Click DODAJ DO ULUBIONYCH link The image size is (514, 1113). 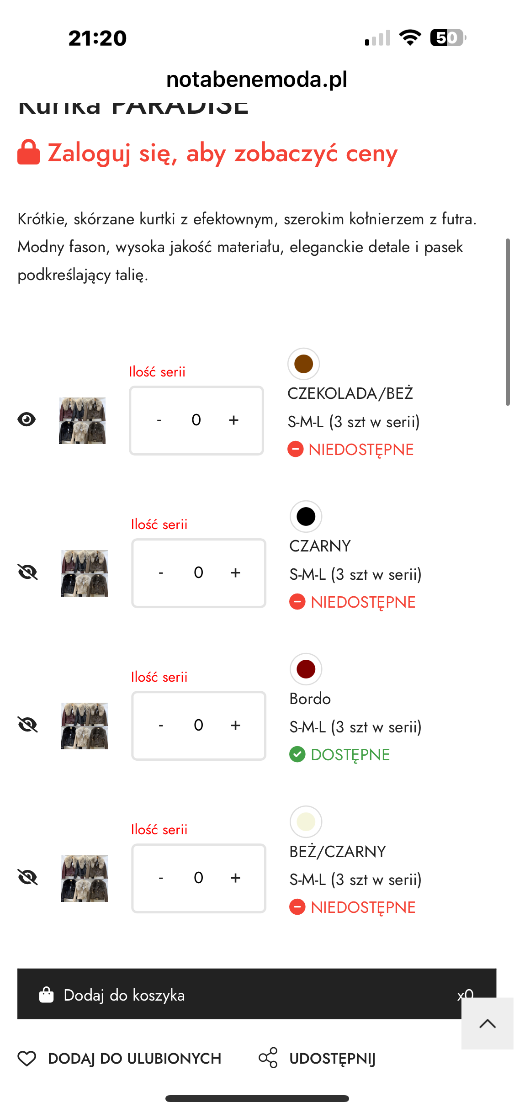134,1058
